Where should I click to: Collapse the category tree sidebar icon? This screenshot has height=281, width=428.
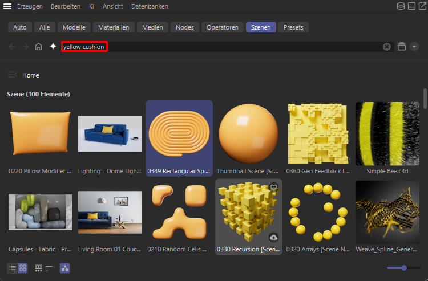[x=13, y=75]
